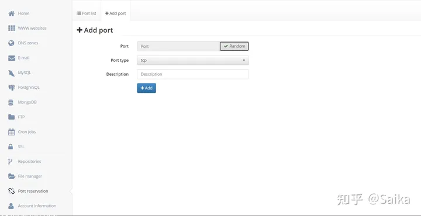Screen dimensions: 421x216
Task: Open Repositories branch icon
Action: [x=10, y=161]
